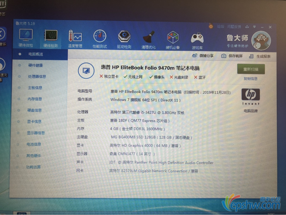
Task: Close the 鲁大师 window
Action: tap(270, 27)
